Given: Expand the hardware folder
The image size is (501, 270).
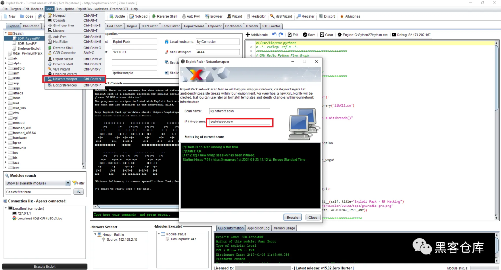Looking at the screenshot, I should point(6,138).
